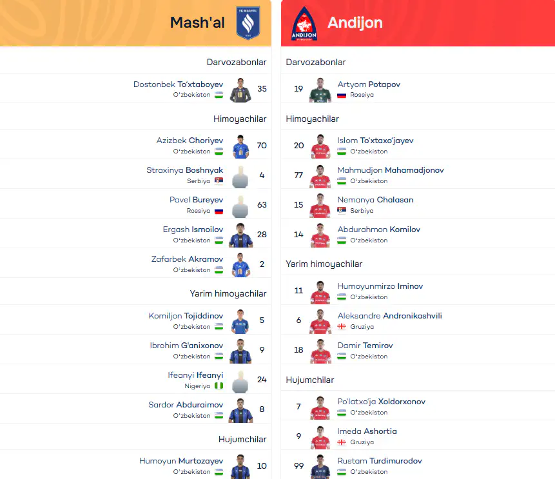Open Po'latxo'ja Xoldorxonov's profile
The height and width of the screenshot is (479, 555).
(381, 402)
